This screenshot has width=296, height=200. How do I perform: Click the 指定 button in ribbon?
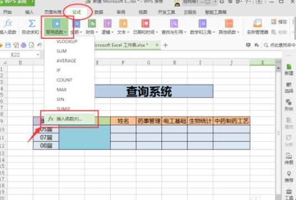click(279, 22)
